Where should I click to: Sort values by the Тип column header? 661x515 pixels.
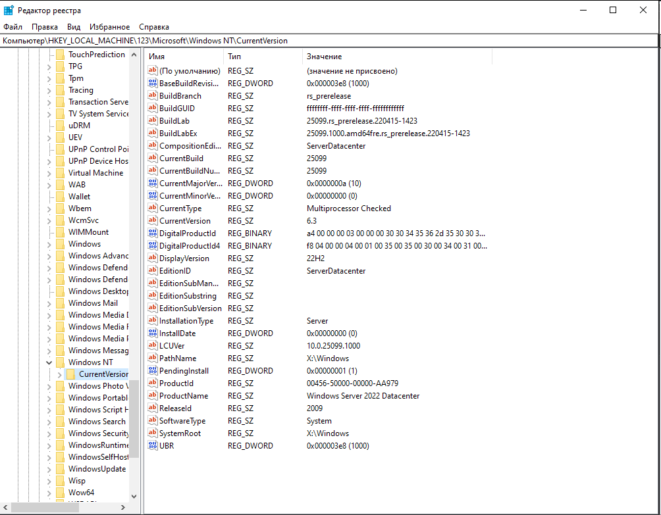pos(260,56)
